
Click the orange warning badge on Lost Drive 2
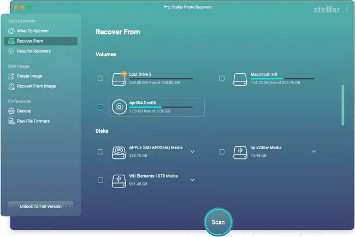coord(124,74)
